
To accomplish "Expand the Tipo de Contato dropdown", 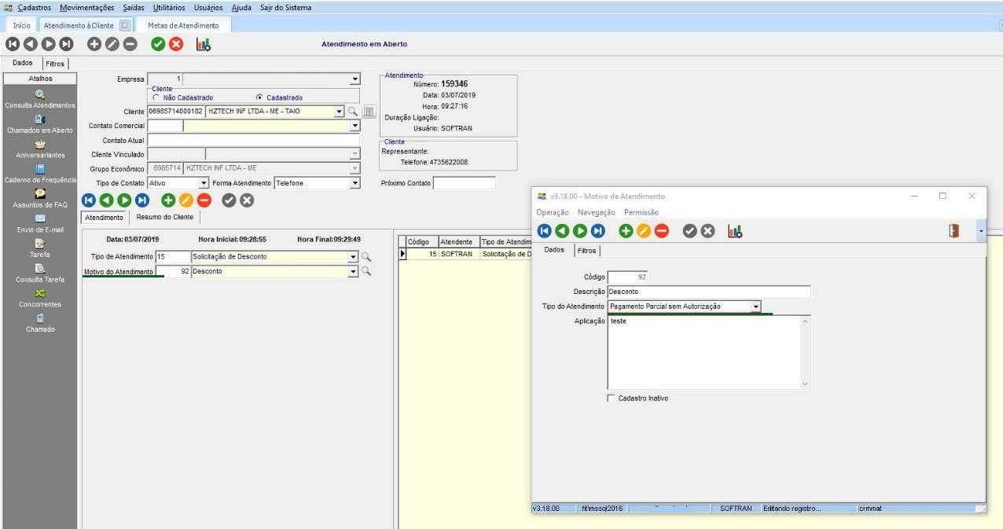I will click(204, 183).
